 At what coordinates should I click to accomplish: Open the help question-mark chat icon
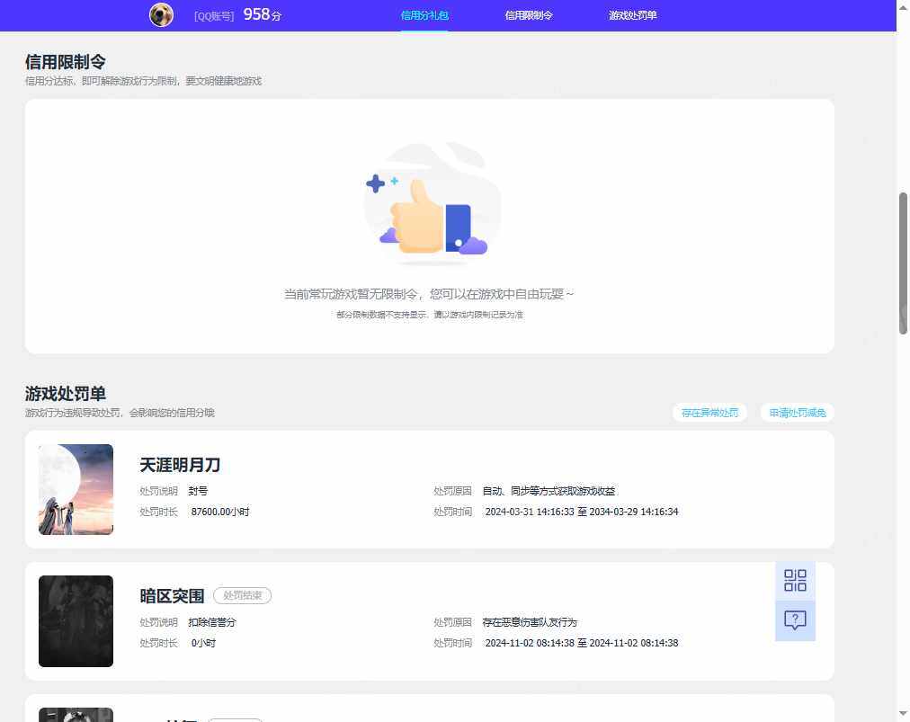795,620
